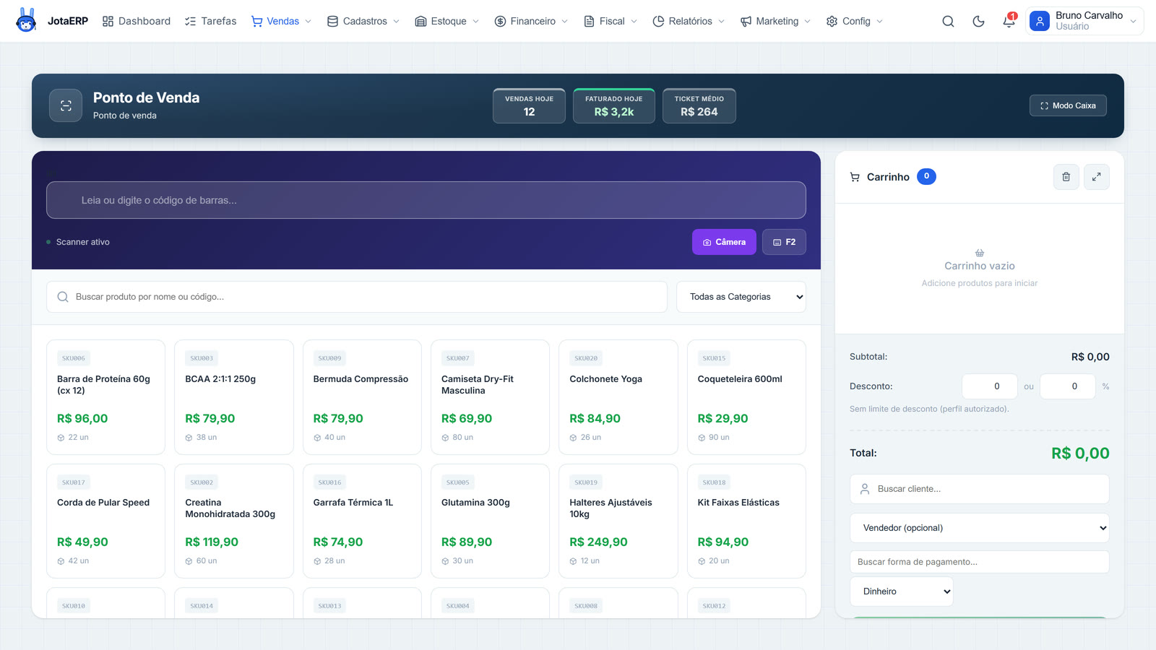Add Coqueteleira 600ml to cart
Screen dimensions: 1156x650
(746, 397)
